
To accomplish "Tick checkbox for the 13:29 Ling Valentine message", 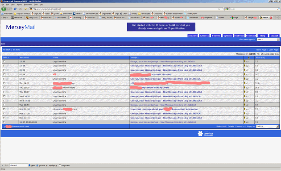I will click(x=4, y=61).
